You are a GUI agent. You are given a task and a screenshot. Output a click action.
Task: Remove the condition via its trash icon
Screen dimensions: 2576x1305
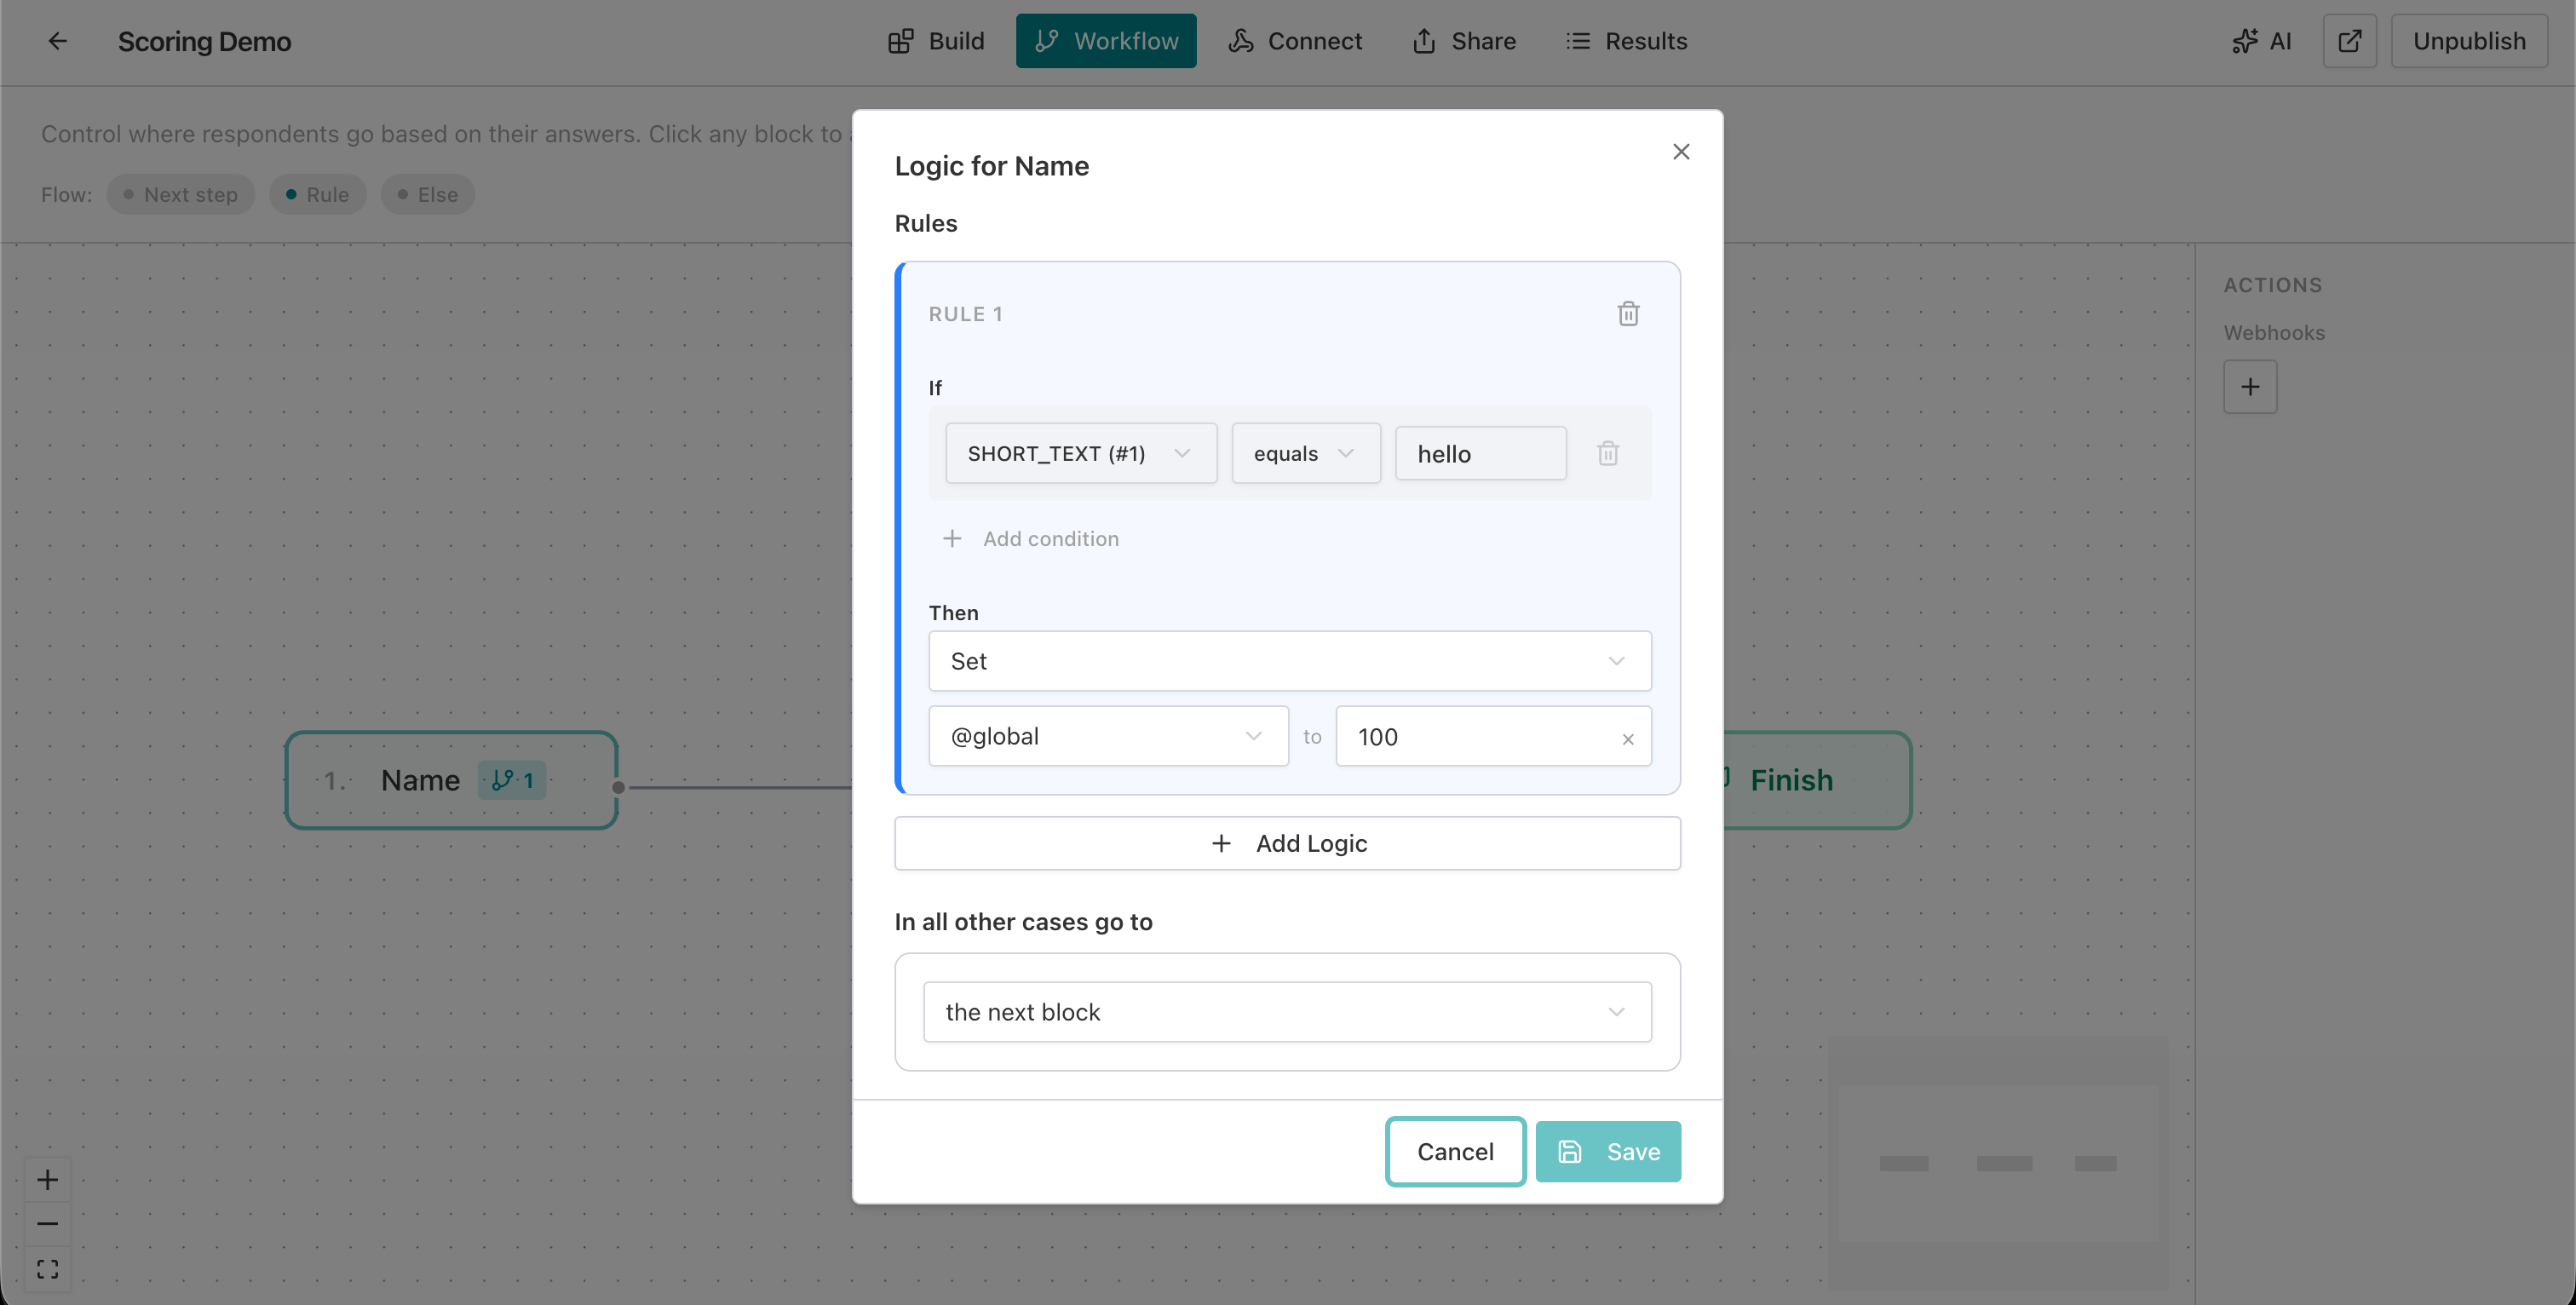pyautogui.click(x=1607, y=453)
